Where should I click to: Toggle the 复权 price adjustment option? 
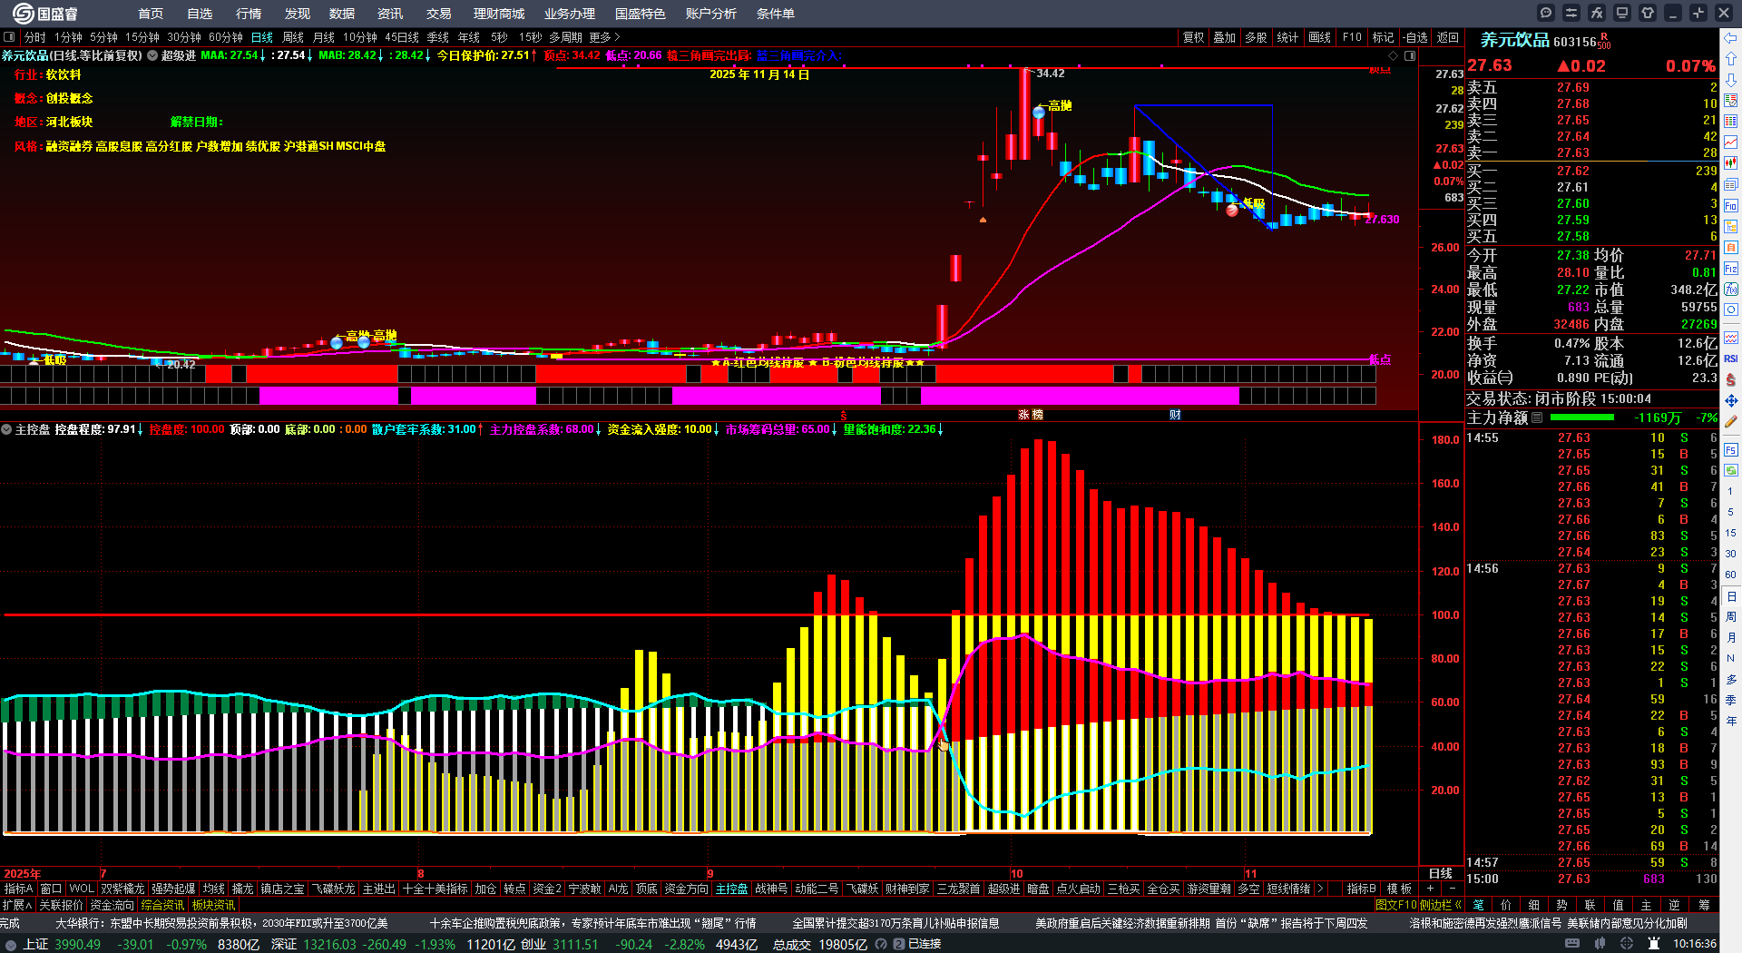(1193, 37)
